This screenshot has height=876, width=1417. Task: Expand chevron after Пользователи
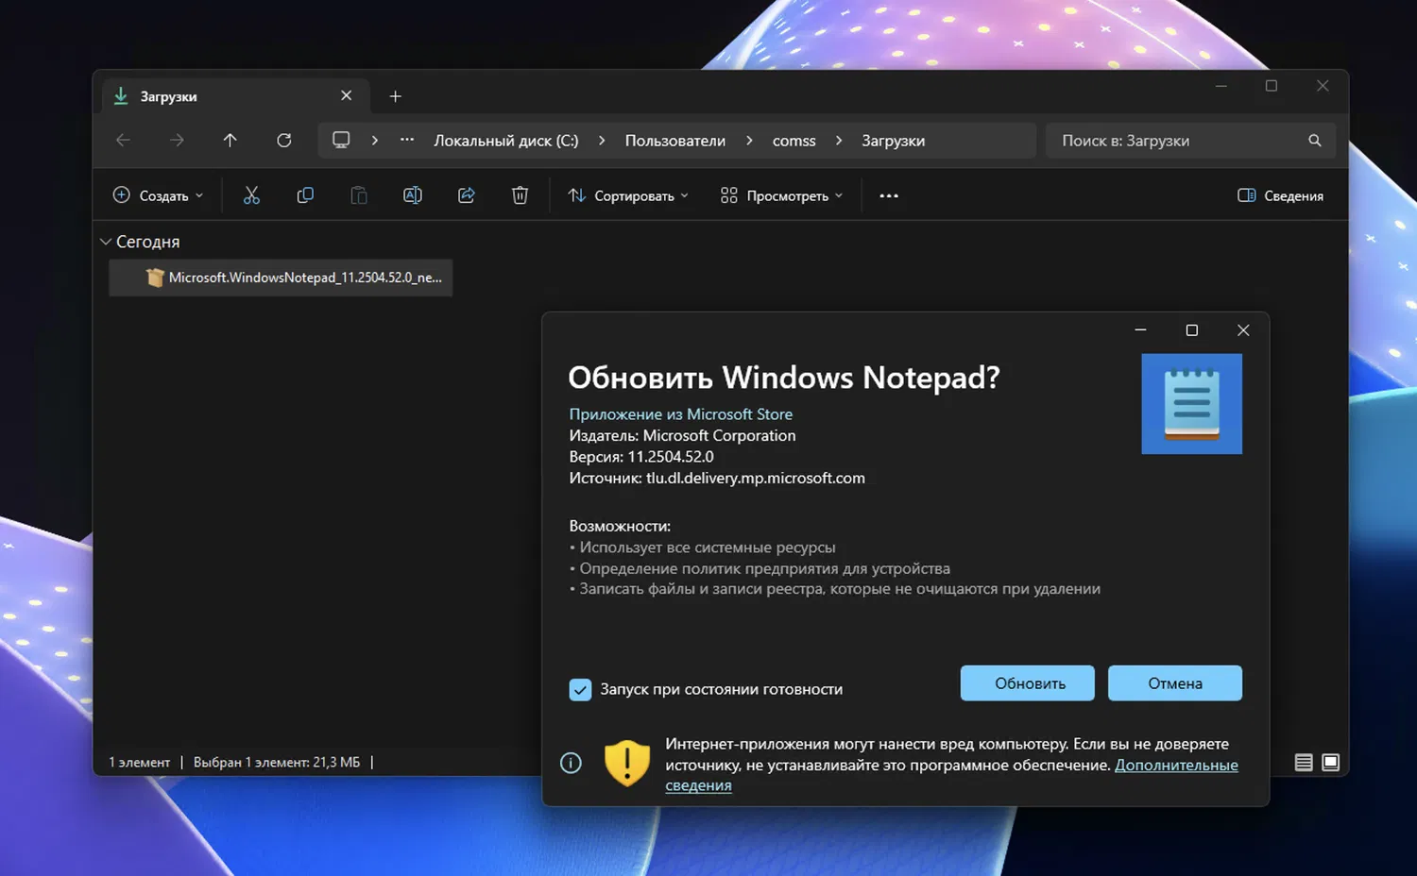[x=749, y=141]
